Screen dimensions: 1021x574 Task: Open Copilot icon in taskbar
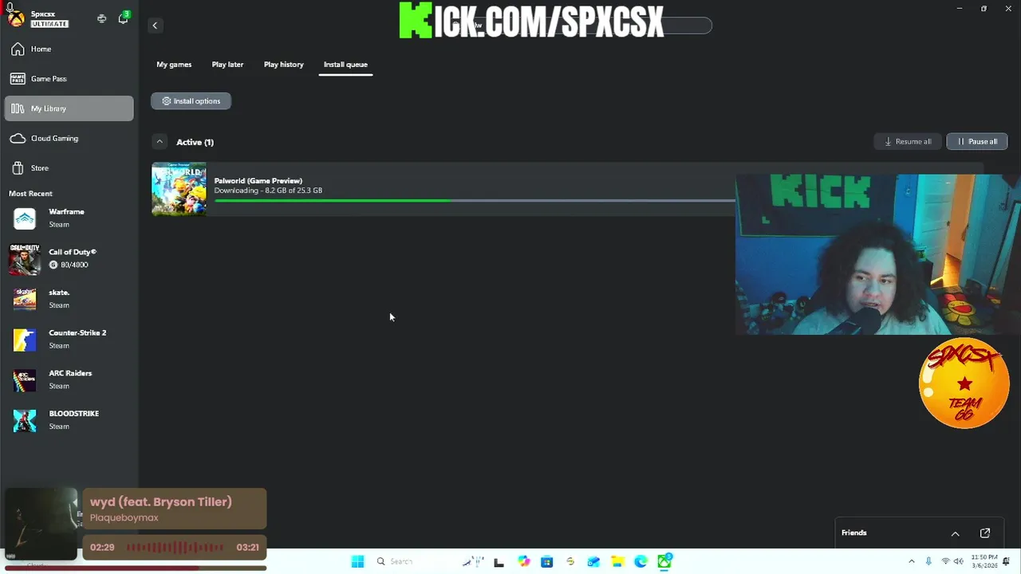pos(523,562)
